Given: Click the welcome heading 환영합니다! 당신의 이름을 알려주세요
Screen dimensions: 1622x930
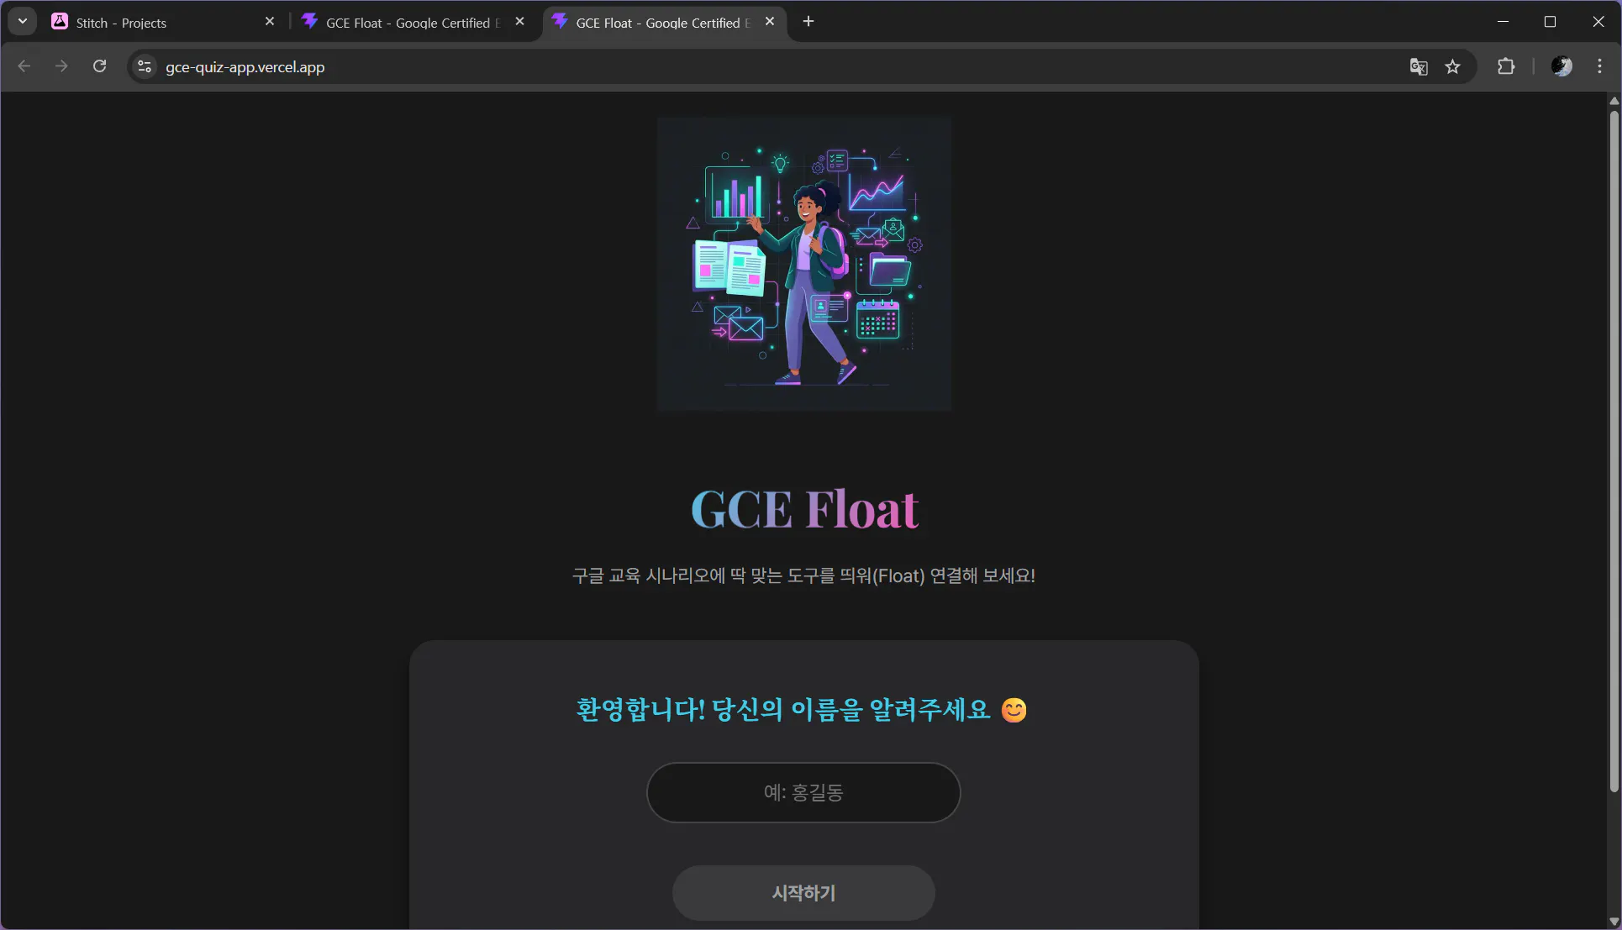Looking at the screenshot, I should click(x=802, y=710).
